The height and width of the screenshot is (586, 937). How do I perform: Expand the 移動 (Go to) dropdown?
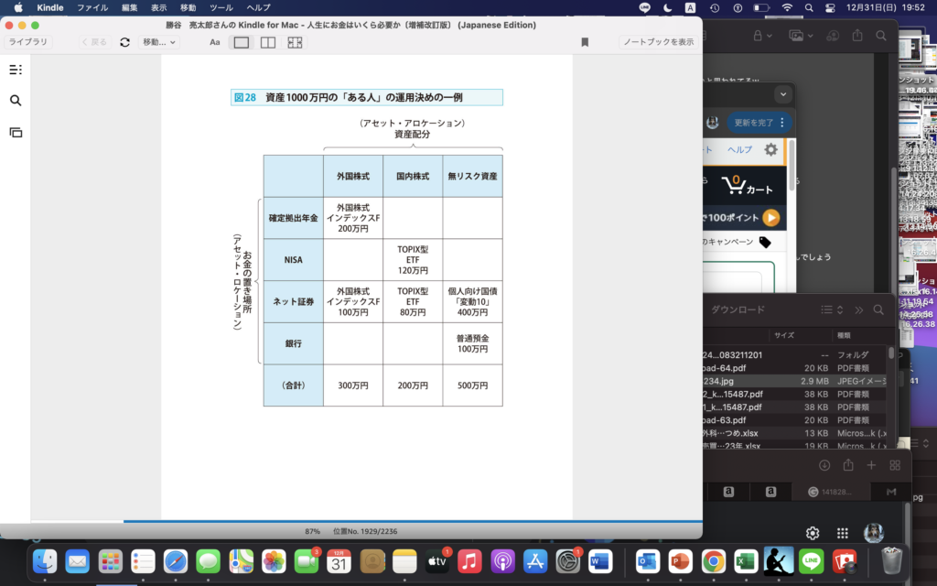tap(160, 42)
